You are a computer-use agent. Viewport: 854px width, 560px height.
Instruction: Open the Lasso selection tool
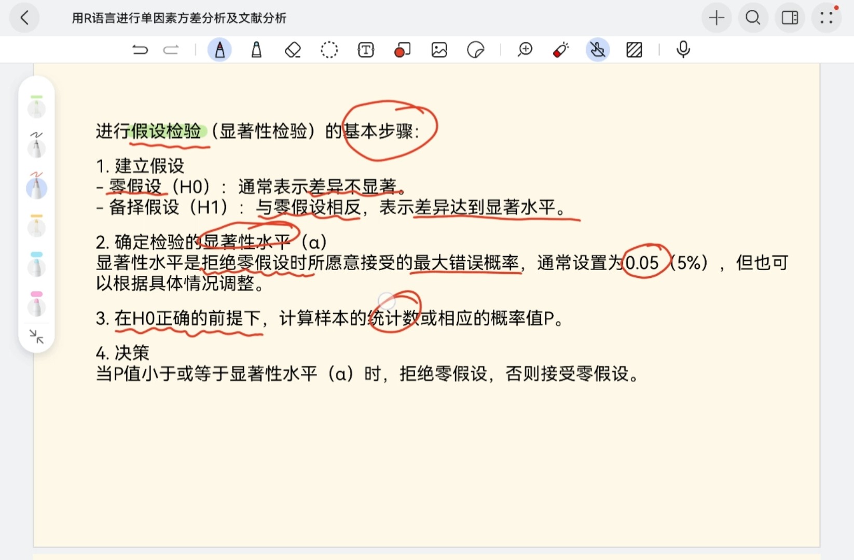(x=330, y=50)
